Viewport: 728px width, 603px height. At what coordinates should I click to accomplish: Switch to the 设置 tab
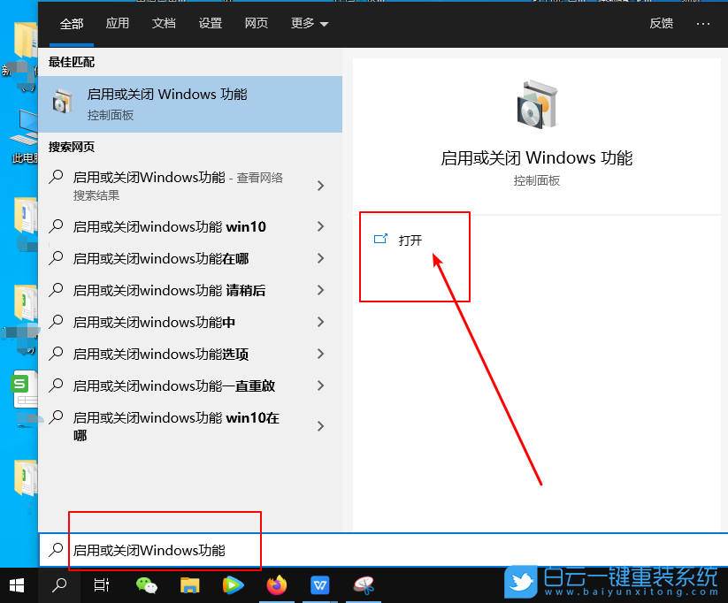point(210,24)
